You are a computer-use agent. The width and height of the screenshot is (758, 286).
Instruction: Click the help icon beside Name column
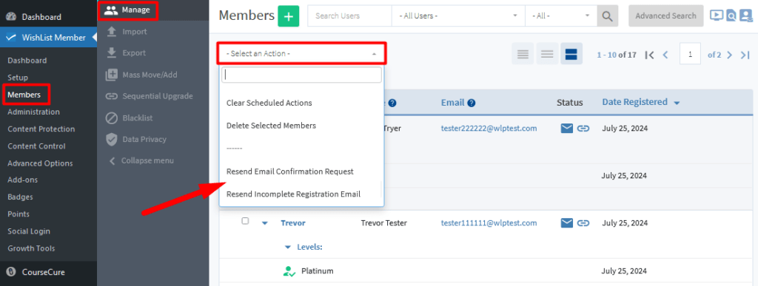click(392, 103)
